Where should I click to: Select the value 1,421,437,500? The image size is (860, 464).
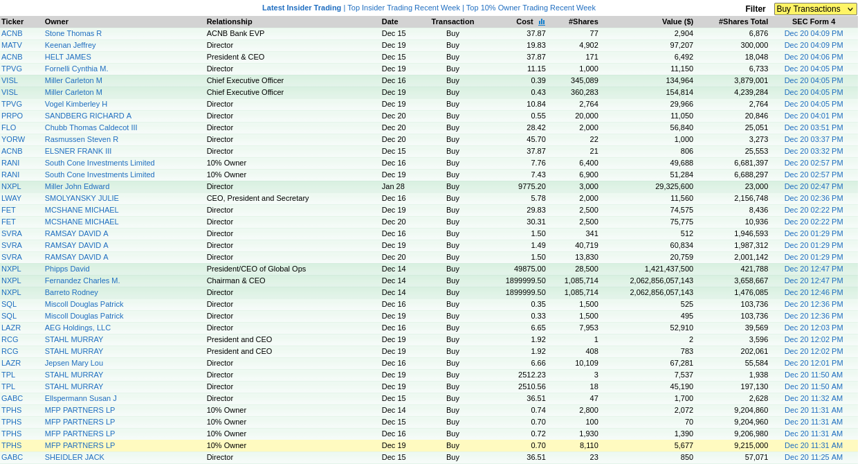(669, 269)
